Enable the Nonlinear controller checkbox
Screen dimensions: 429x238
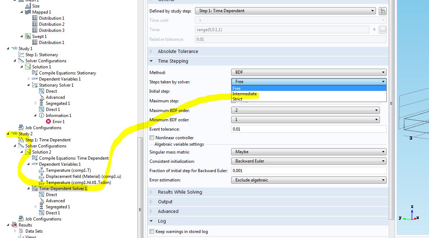tap(152, 138)
